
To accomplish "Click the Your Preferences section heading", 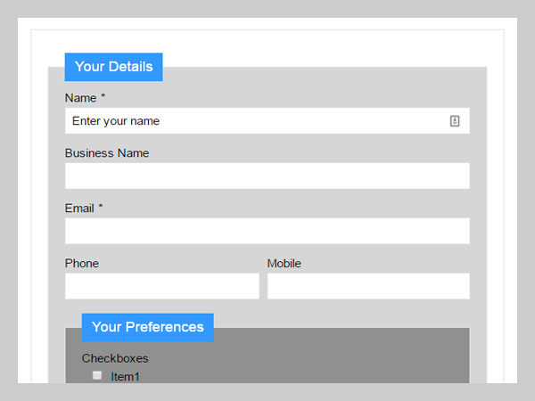I will point(147,327).
